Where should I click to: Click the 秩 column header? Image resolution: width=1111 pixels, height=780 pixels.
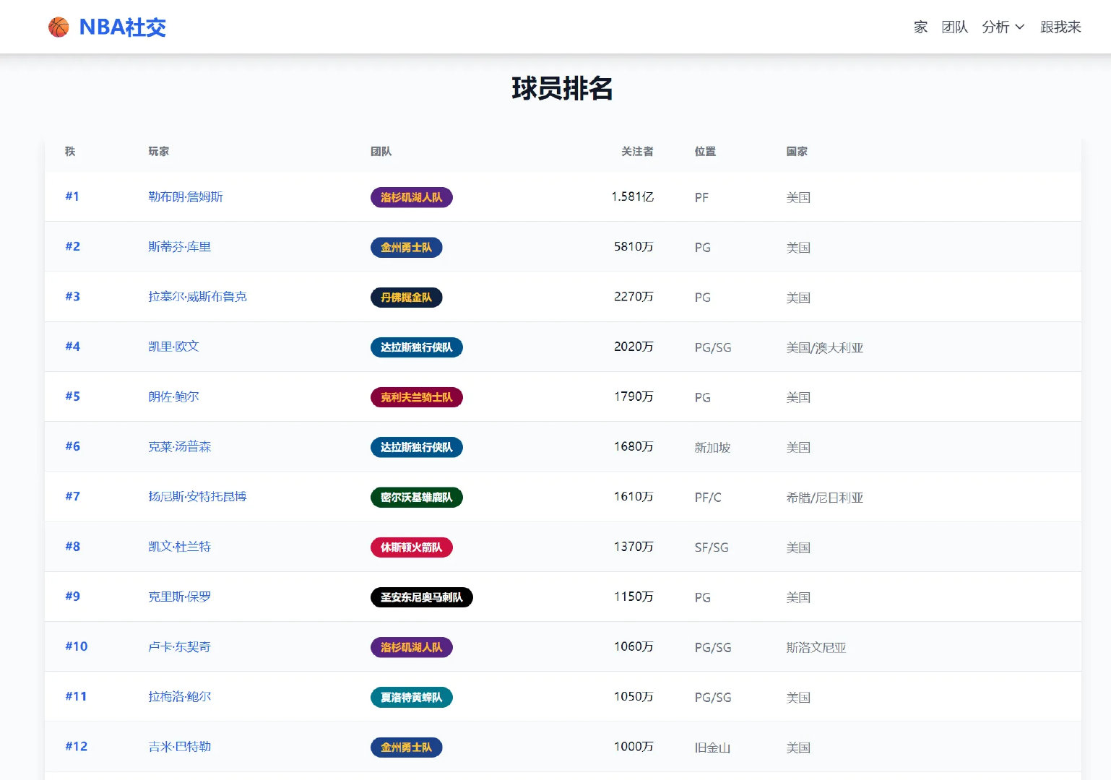click(70, 151)
